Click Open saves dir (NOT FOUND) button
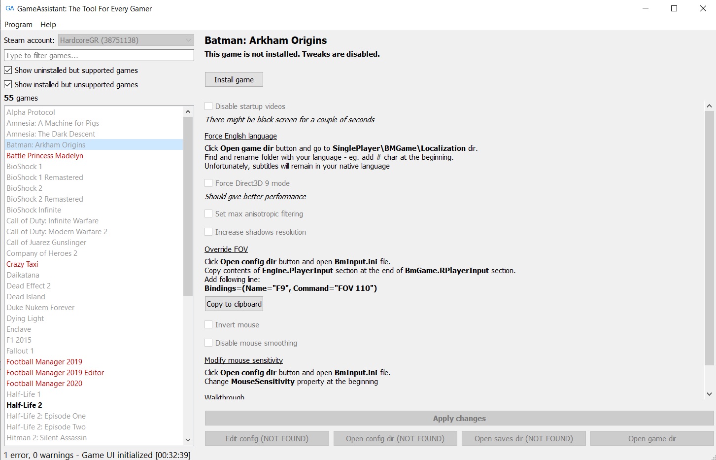The width and height of the screenshot is (716, 460). pyautogui.click(x=524, y=438)
